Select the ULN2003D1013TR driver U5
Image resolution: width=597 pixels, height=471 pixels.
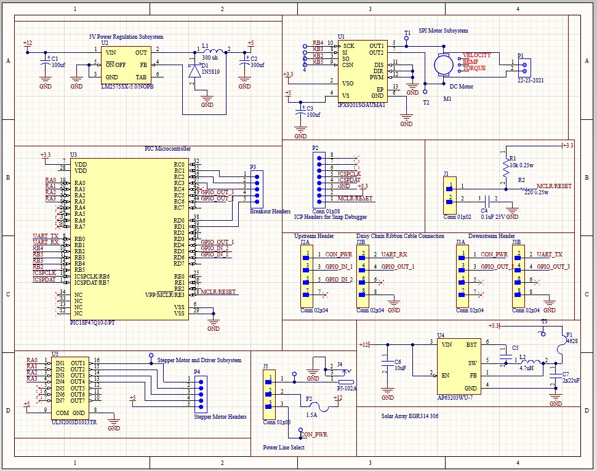click(70, 387)
